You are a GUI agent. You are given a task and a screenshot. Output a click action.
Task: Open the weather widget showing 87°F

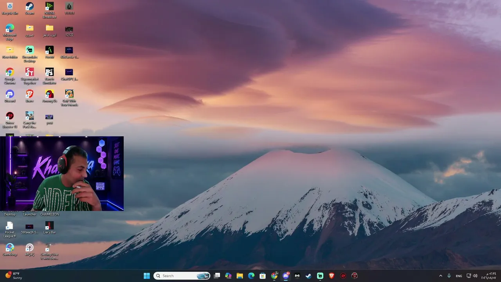(13, 276)
